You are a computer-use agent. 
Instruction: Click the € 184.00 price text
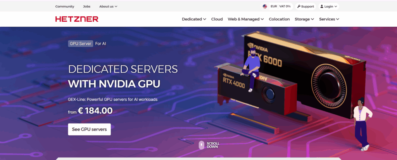(95, 111)
